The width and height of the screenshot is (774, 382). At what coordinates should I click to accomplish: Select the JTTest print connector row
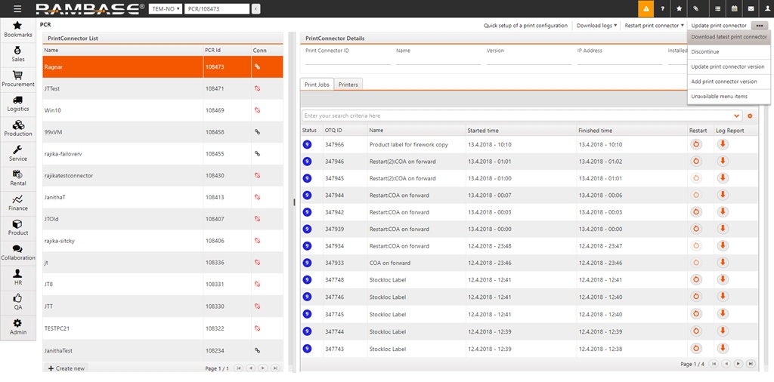[121, 88]
